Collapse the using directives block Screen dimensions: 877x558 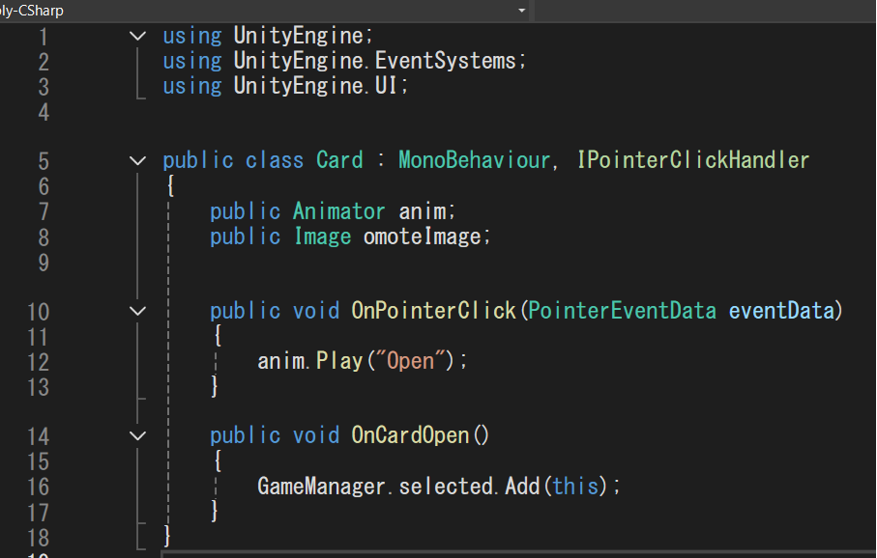[x=137, y=36]
